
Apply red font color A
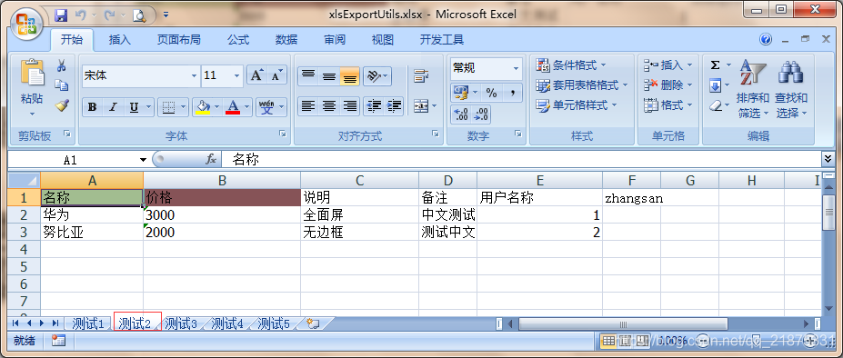(x=233, y=107)
